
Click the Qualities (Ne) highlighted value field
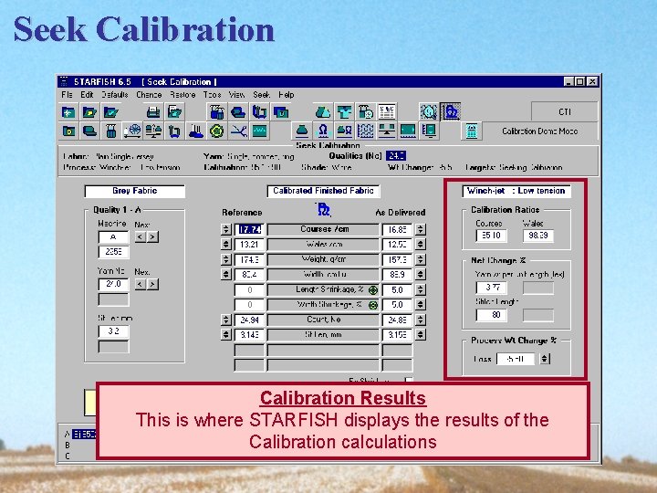point(396,156)
